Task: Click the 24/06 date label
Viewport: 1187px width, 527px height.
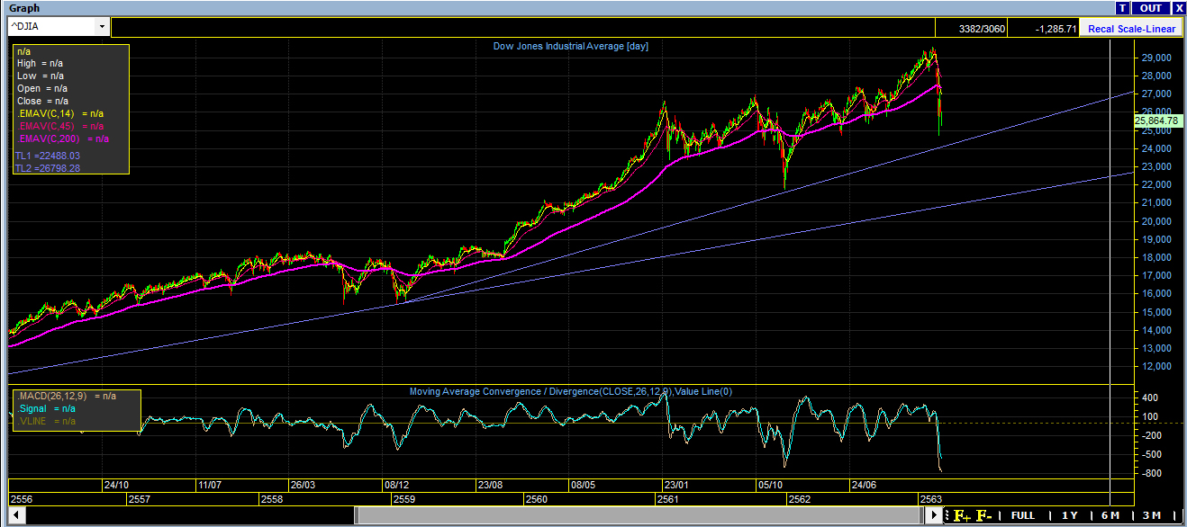Action: tap(864, 485)
